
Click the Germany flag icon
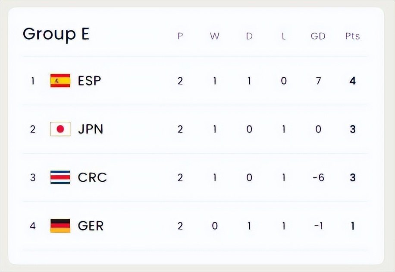click(60, 226)
